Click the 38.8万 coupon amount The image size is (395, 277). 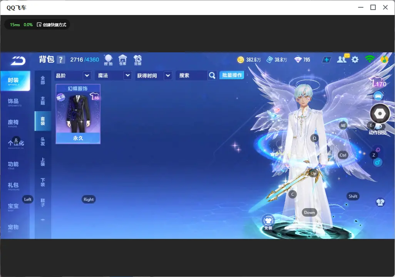(281, 60)
